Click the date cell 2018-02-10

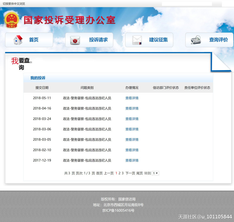(x=42, y=150)
